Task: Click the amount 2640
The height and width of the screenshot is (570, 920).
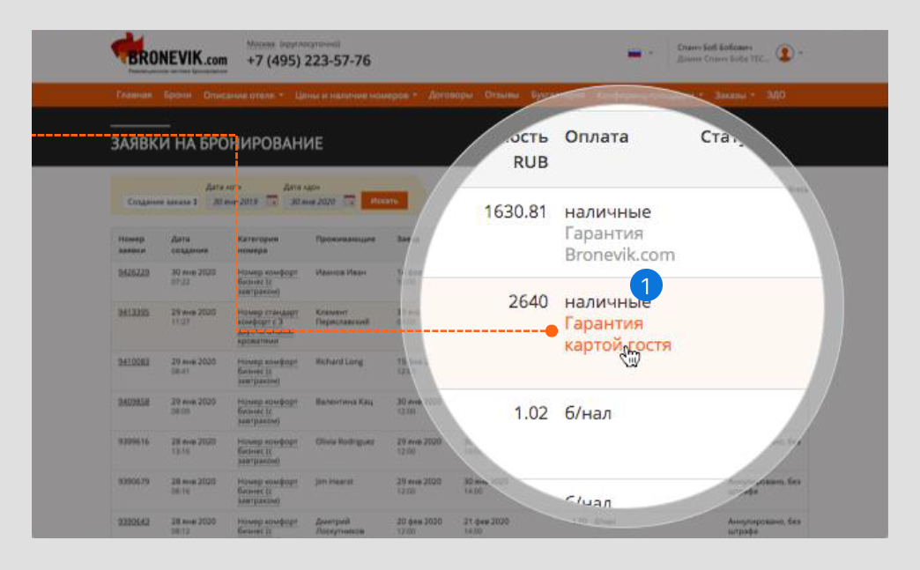Action: (x=528, y=301)
